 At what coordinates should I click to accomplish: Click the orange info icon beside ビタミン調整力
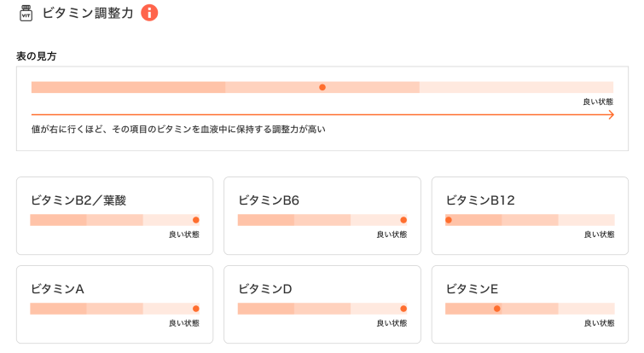[149, 13]
